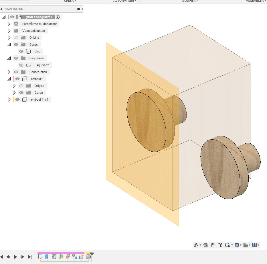The height and width of the screenshot is (264, 267).
Task: Hide the bloc body visibility
Action: 21,51
